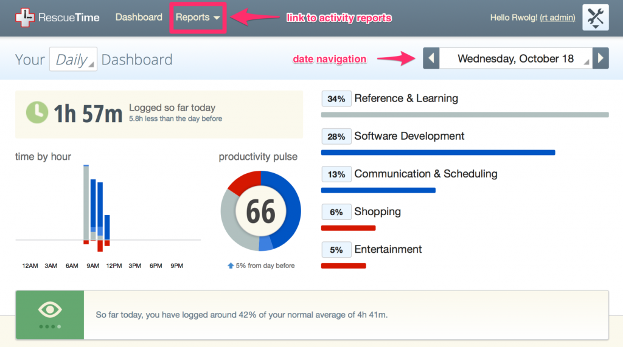This screenshot has width=623, height=347.
Task: Open the Software Development category
Action: pos(409,136)
